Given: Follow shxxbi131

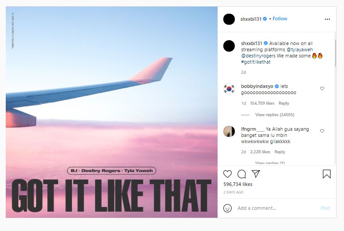Looking at the screenshot, I should pyautogui.click(x=280, y=19).
